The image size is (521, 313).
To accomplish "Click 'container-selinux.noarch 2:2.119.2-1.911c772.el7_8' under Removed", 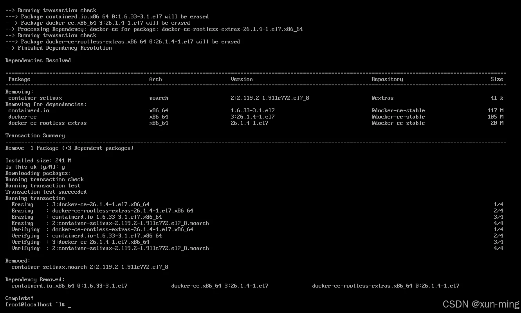I will pyautogui.click(x=90, y=267).
